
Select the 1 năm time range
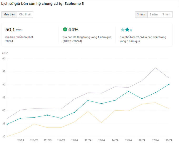pyautogui.click(x=141, y=14)
